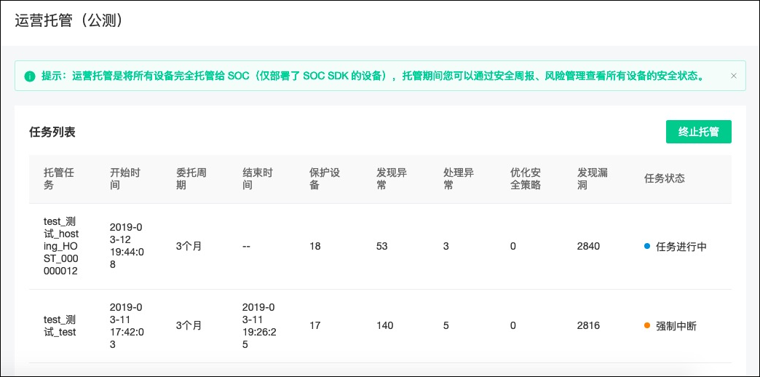The image size is (760, 377).
Task: Click protected devices value 18
Action: click(x=315, y=246)
